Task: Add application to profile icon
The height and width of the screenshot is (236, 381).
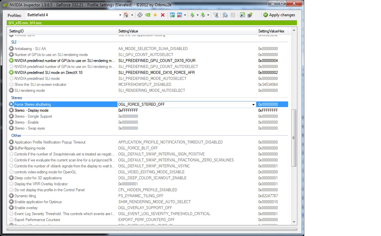Action: pos(172,15)
